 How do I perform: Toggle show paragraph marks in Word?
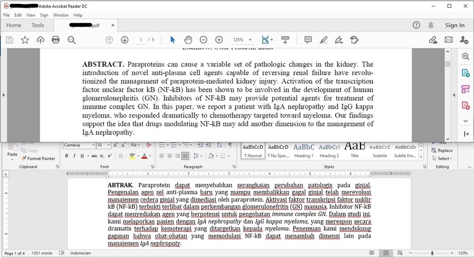click(231, 145)
